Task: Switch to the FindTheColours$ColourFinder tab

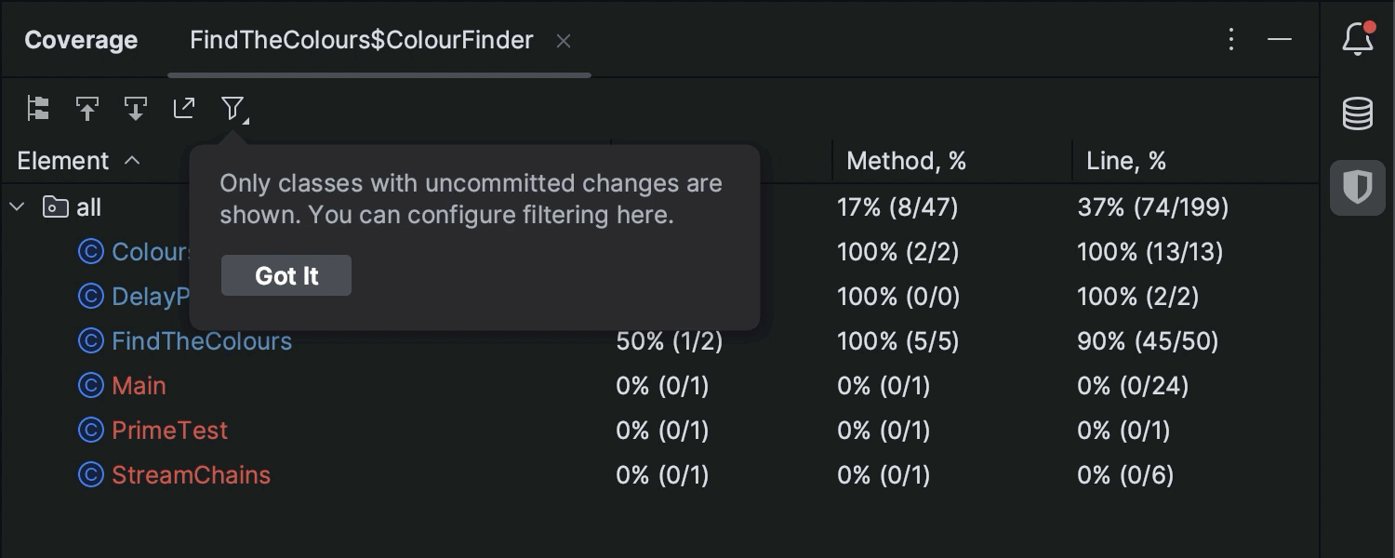Action: click(x=361, y=40)
